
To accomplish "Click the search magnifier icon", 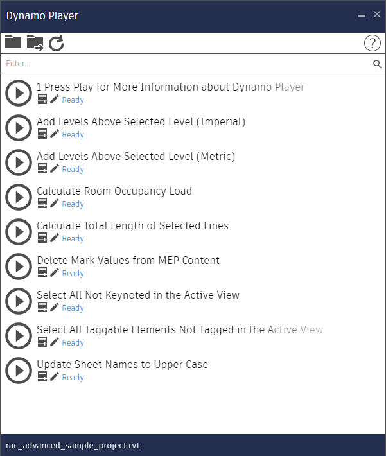I will click(x=377, y=64).
